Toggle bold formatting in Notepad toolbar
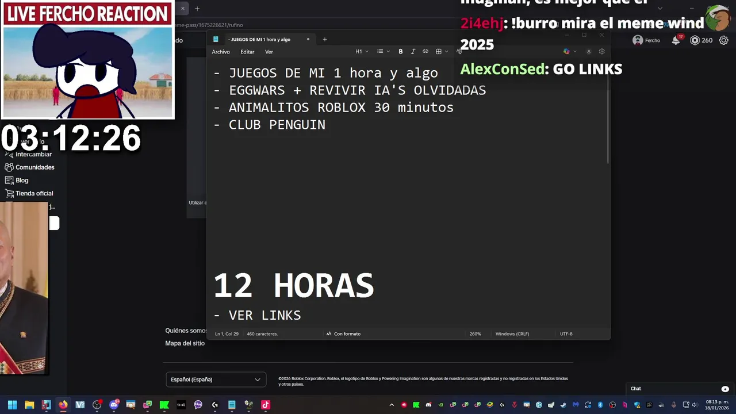Screen dimensions: 736x414 (x=401, y=52)
